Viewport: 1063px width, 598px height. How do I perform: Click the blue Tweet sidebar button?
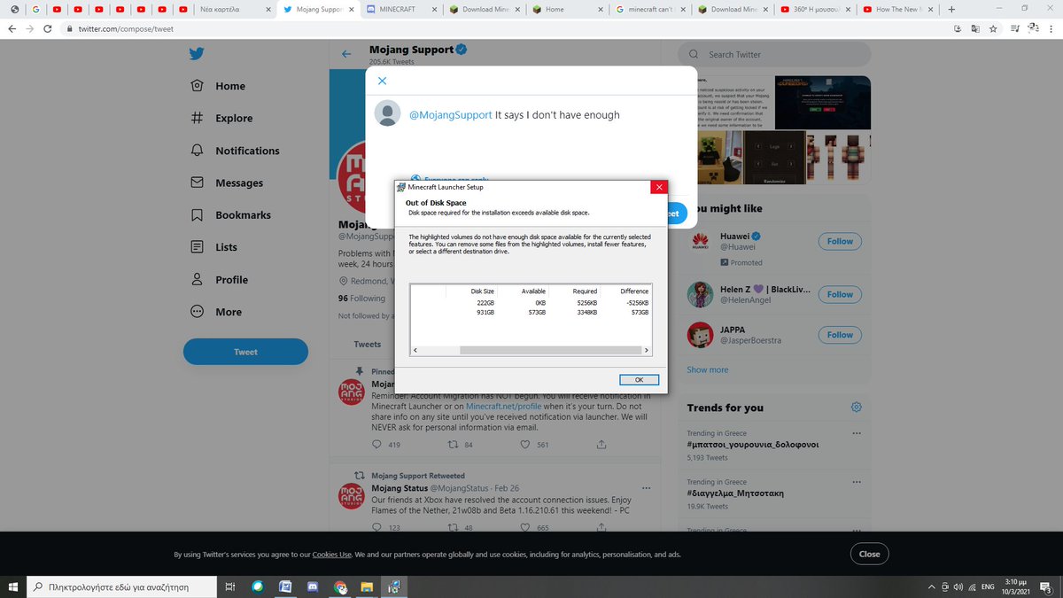click(x=245, y=352)
